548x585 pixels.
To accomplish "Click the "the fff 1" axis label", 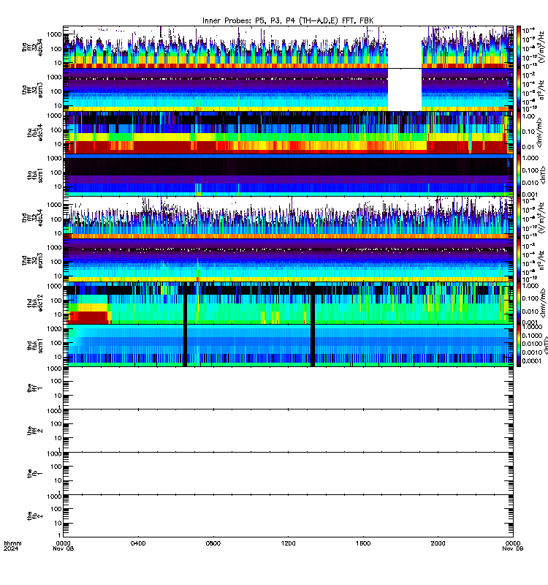I will click(x=35, y=388).
